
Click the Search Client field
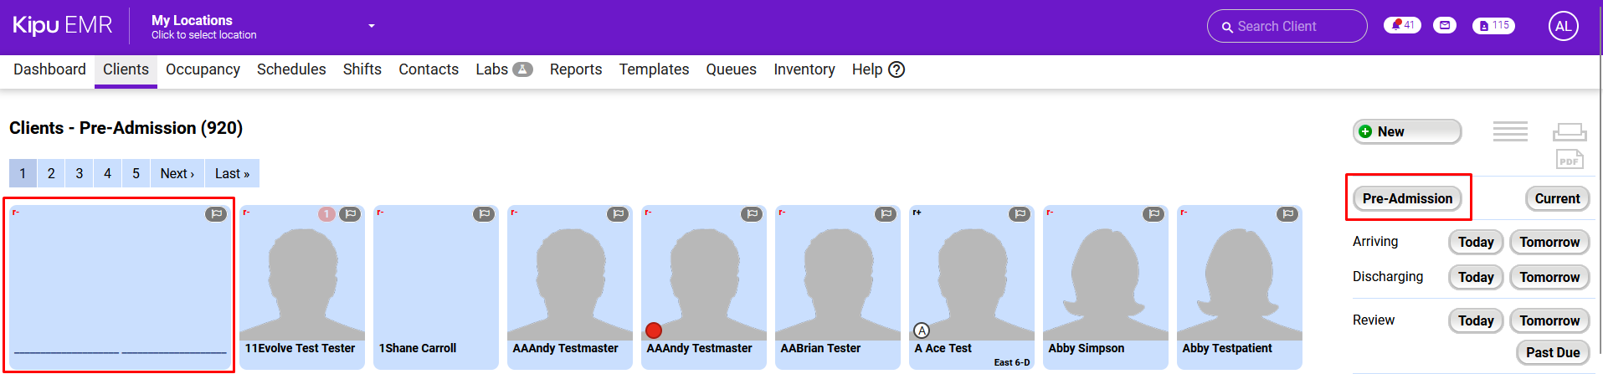point(1287,26)
